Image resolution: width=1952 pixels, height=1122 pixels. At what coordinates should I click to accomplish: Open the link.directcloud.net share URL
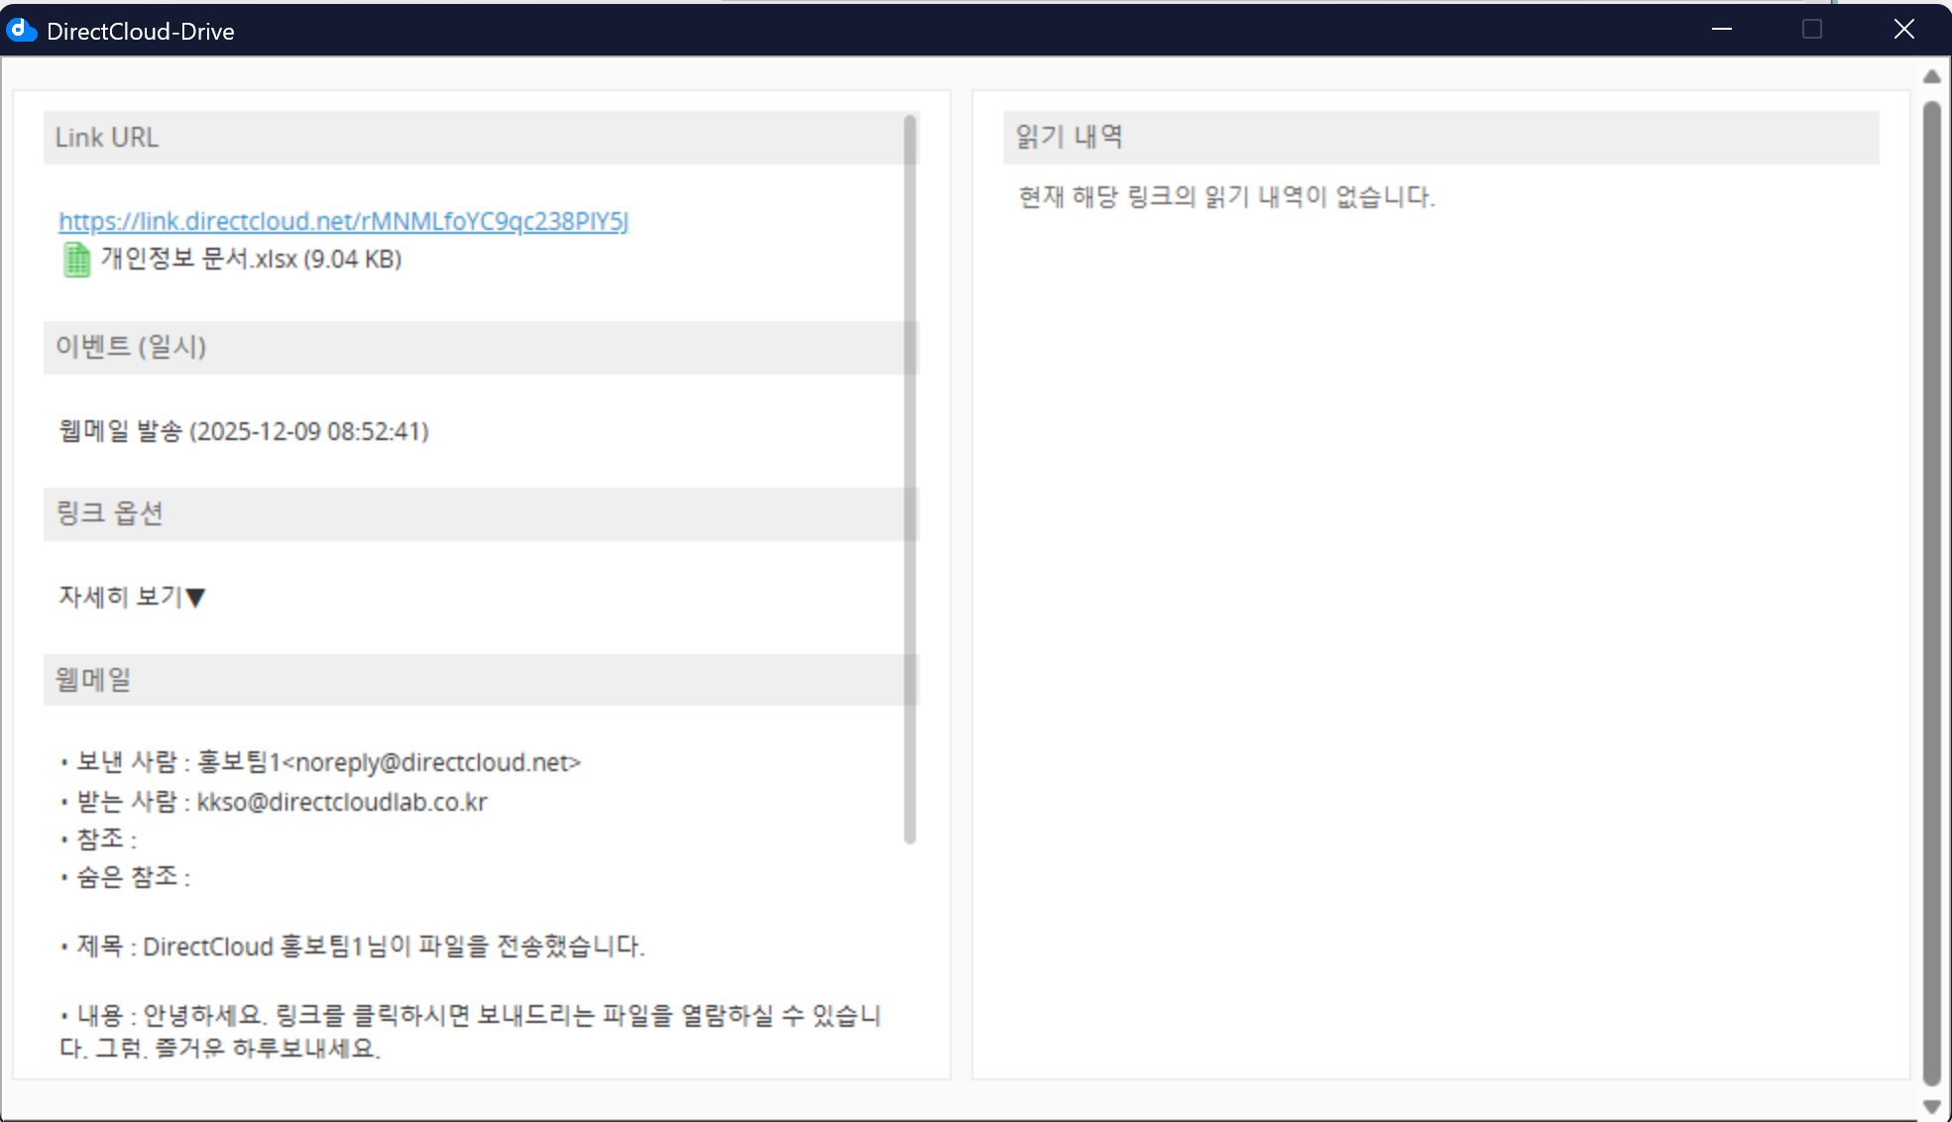coord(343,221)
